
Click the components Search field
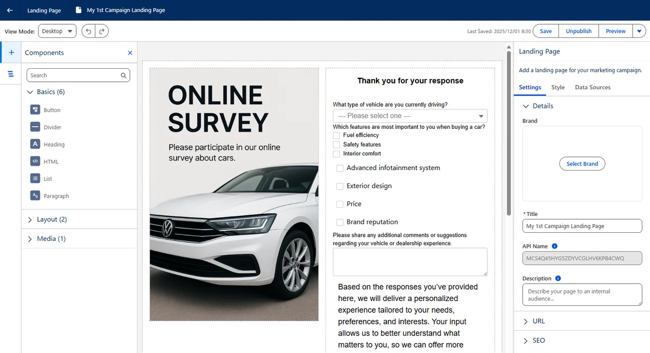tap(78, 75)
